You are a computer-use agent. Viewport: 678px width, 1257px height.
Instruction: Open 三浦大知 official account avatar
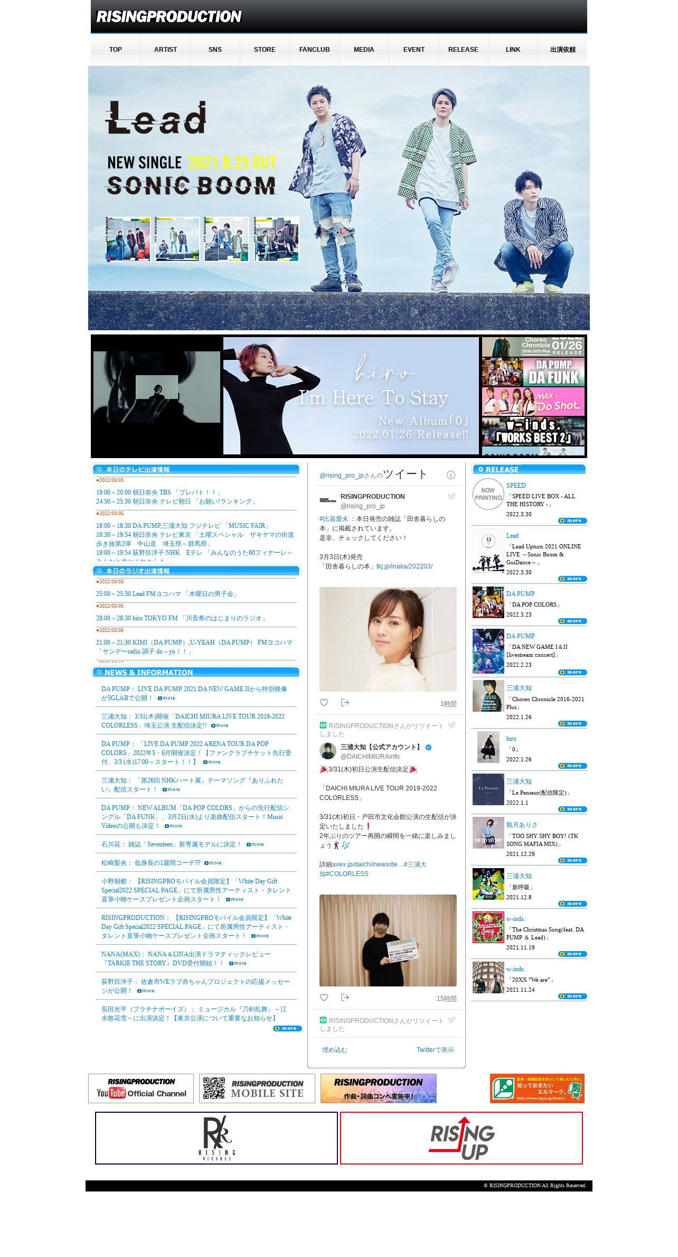pos(328,750)
